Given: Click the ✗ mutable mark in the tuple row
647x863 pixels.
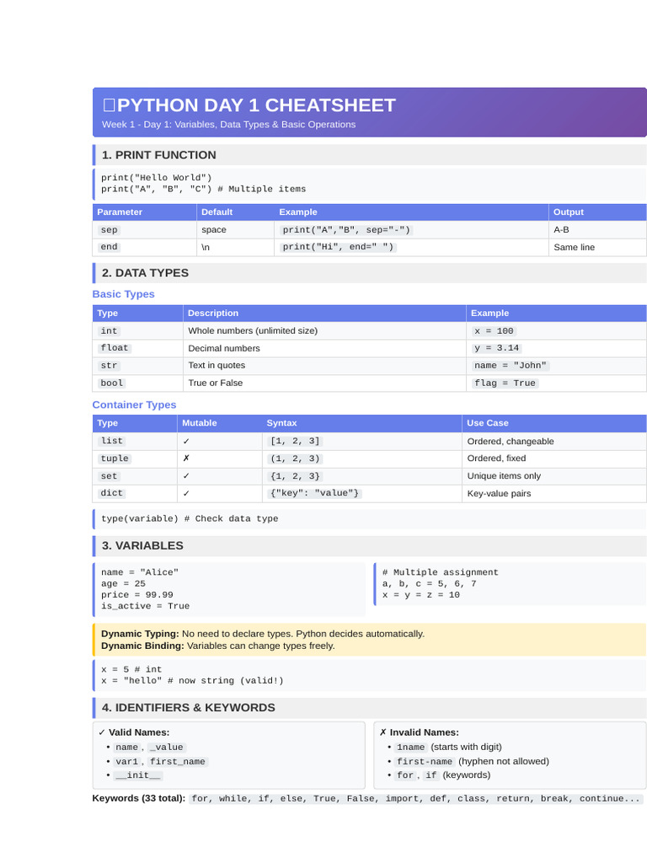Looking at the screenshot, I should click(186, 458).
